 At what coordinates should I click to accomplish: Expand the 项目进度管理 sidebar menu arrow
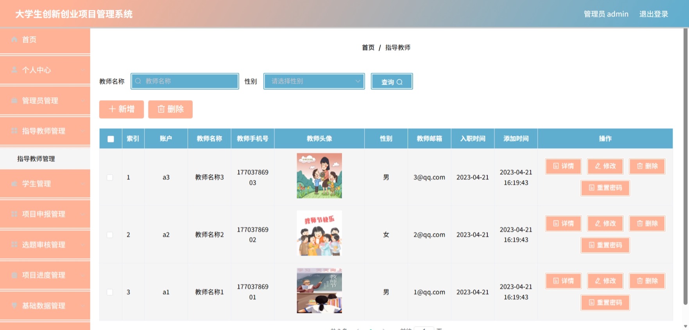[83, 276]
